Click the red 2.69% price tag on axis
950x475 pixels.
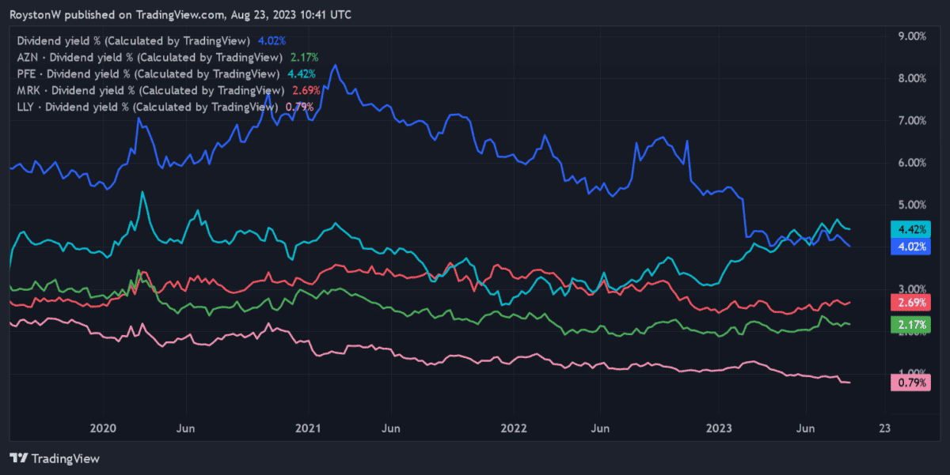[910, 303]
